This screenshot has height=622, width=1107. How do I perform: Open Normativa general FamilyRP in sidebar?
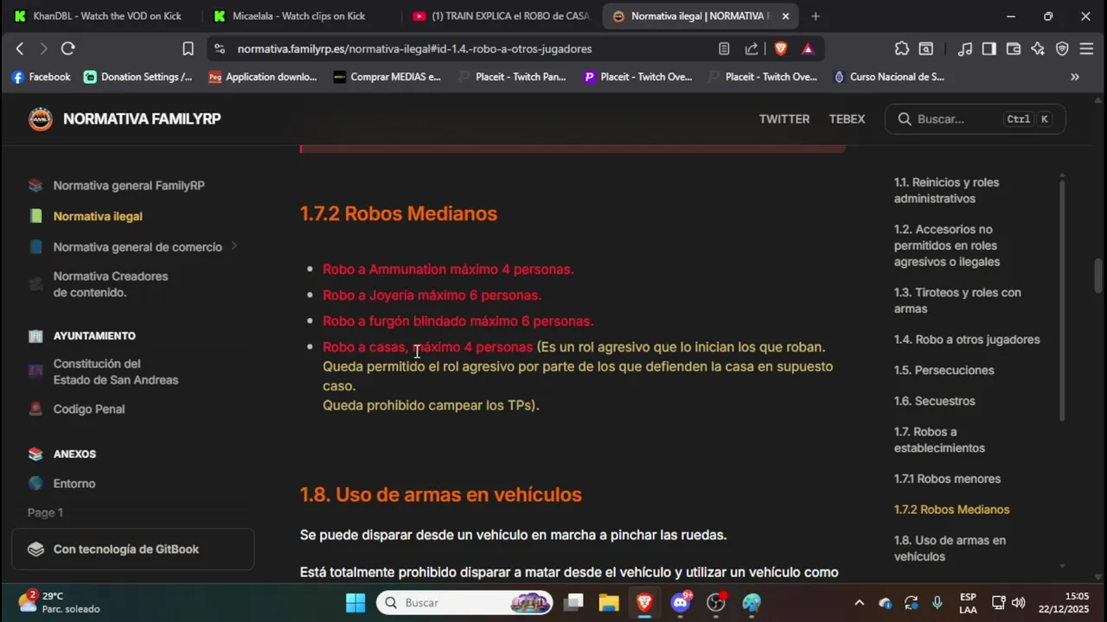click(129, 186)
